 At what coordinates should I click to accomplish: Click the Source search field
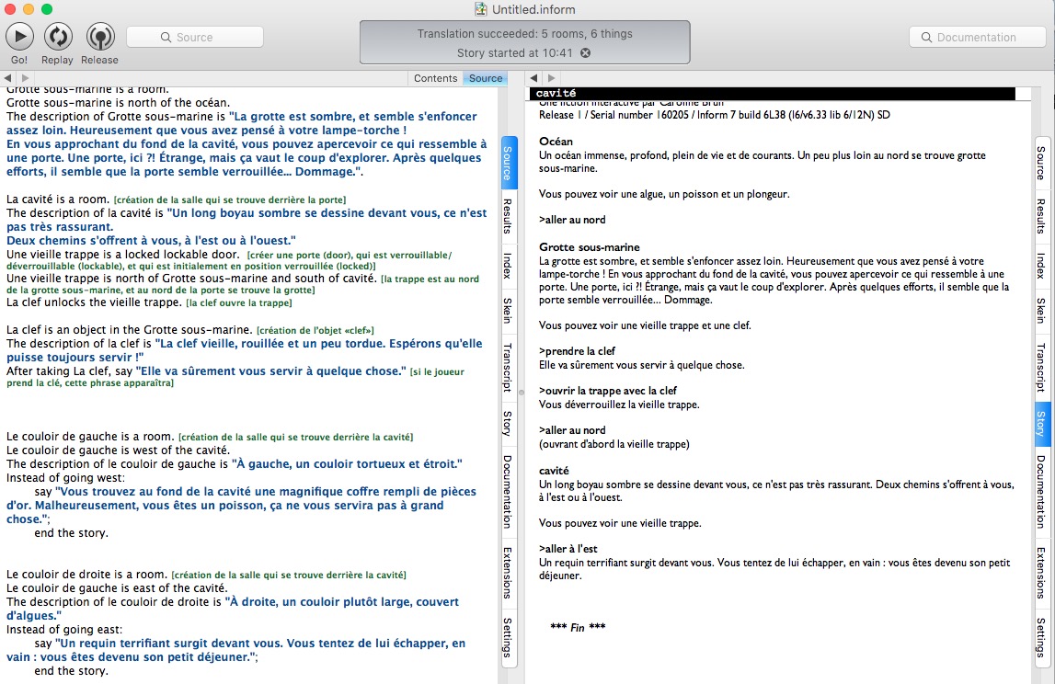[195, 38]
